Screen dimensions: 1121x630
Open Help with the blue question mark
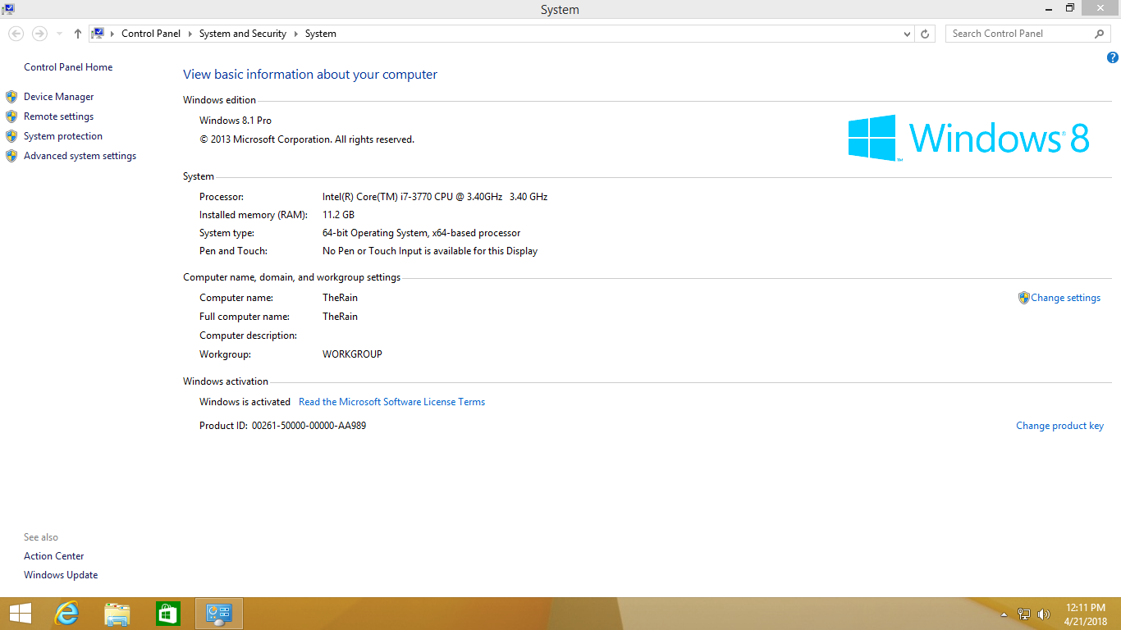[x=1113, y=57]
